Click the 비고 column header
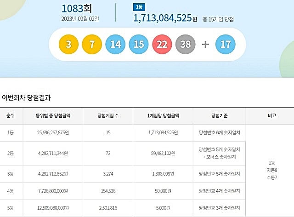Screen dimensions: 294x217 pyautogui.click(x=272, y=116)
